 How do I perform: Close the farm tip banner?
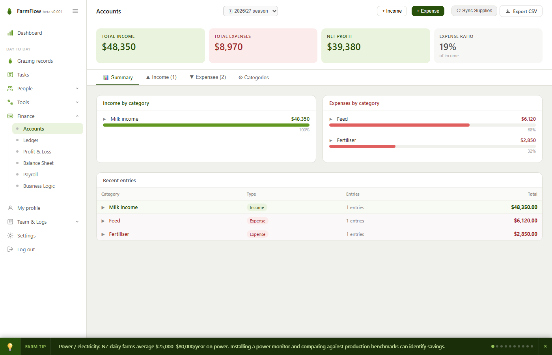tap(545, 346)
